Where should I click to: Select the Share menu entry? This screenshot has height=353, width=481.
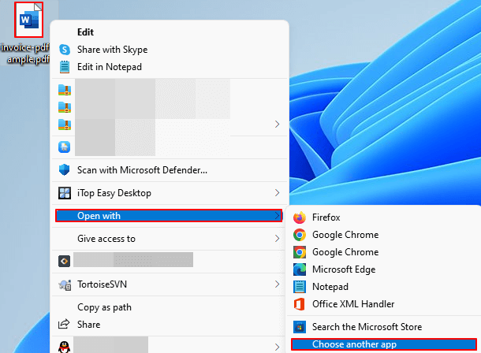tap(170, 325)
